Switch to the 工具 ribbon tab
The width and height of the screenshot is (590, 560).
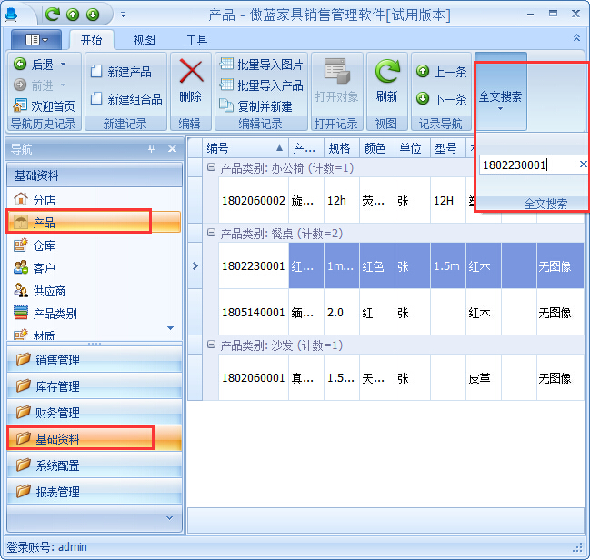(196, 40)
